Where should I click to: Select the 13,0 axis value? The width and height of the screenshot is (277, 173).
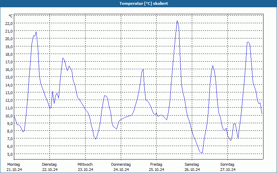click(9, 92)
